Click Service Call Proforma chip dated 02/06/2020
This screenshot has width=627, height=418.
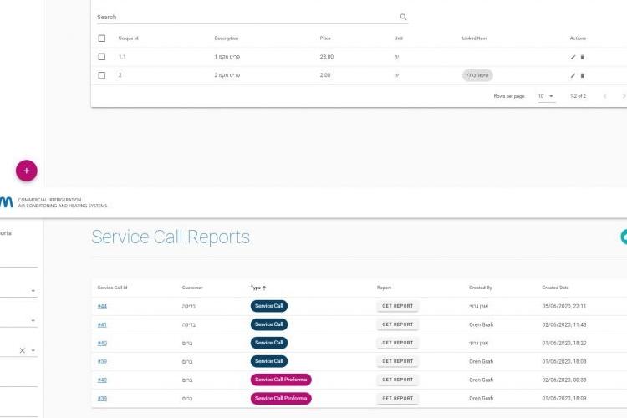[281, 380]
